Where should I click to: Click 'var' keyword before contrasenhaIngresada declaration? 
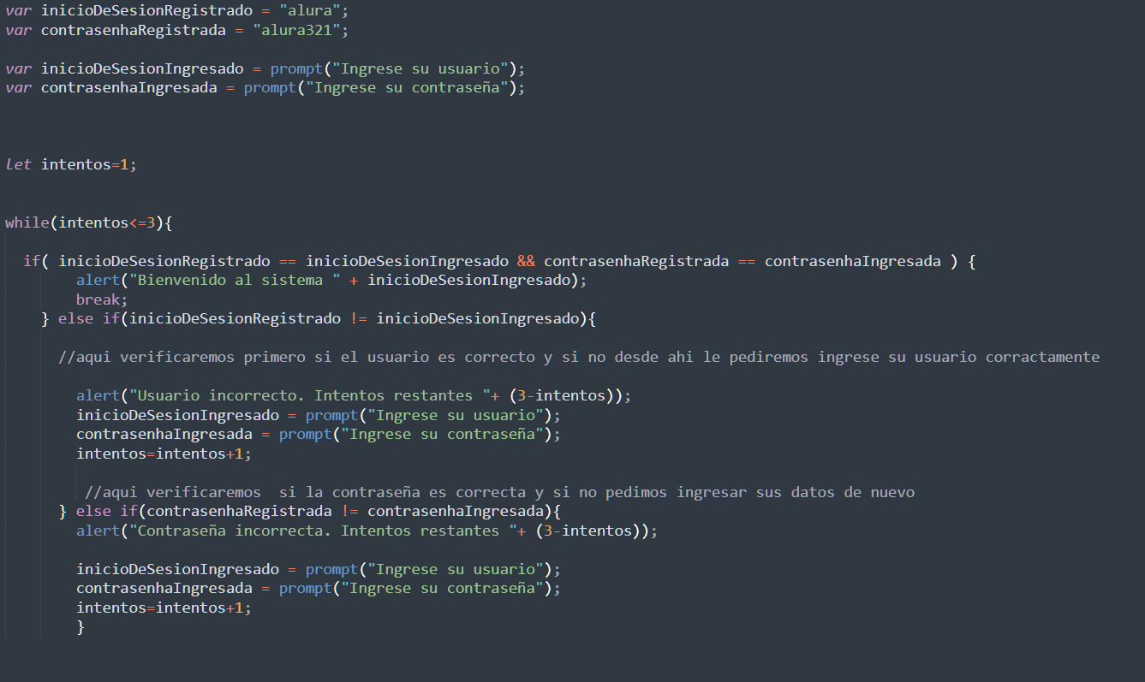pyautogui.click(x=18, y=87)
